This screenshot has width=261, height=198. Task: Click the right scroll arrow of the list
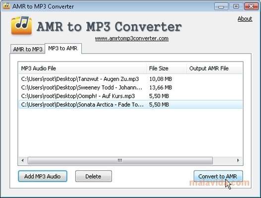(238, 160)
